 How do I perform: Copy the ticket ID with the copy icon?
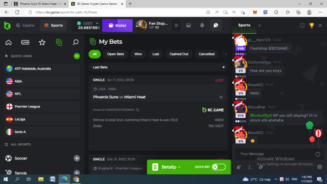coord(138,110)
